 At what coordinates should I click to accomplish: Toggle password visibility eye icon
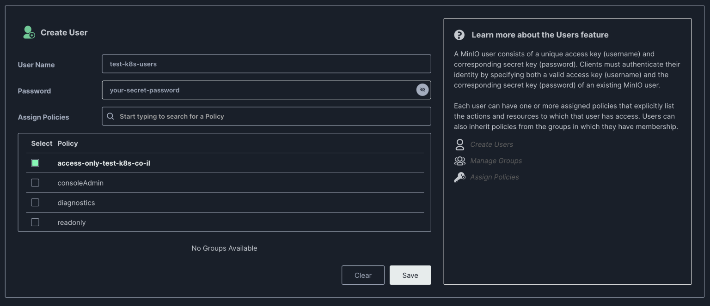(422, 90)
